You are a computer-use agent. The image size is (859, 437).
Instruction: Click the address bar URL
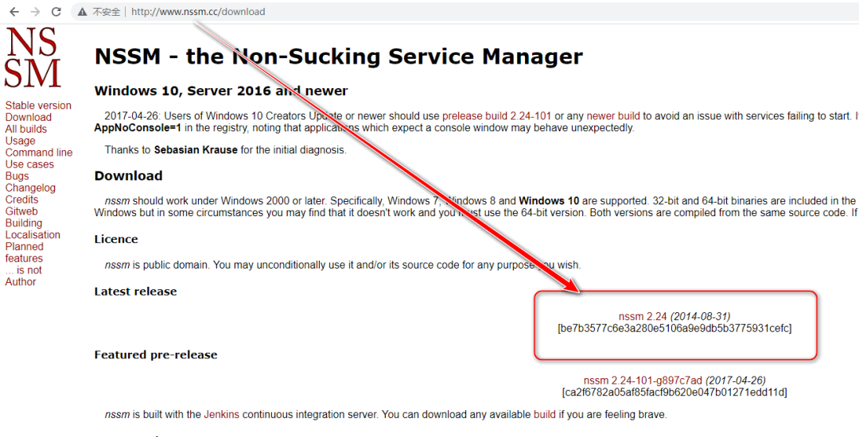(198, 12)
